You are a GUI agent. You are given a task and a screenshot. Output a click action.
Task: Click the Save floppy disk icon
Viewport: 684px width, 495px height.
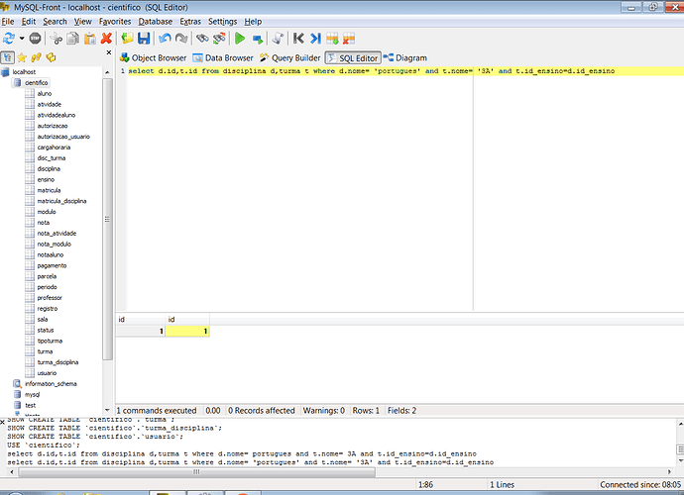click(x=143, y=38)
